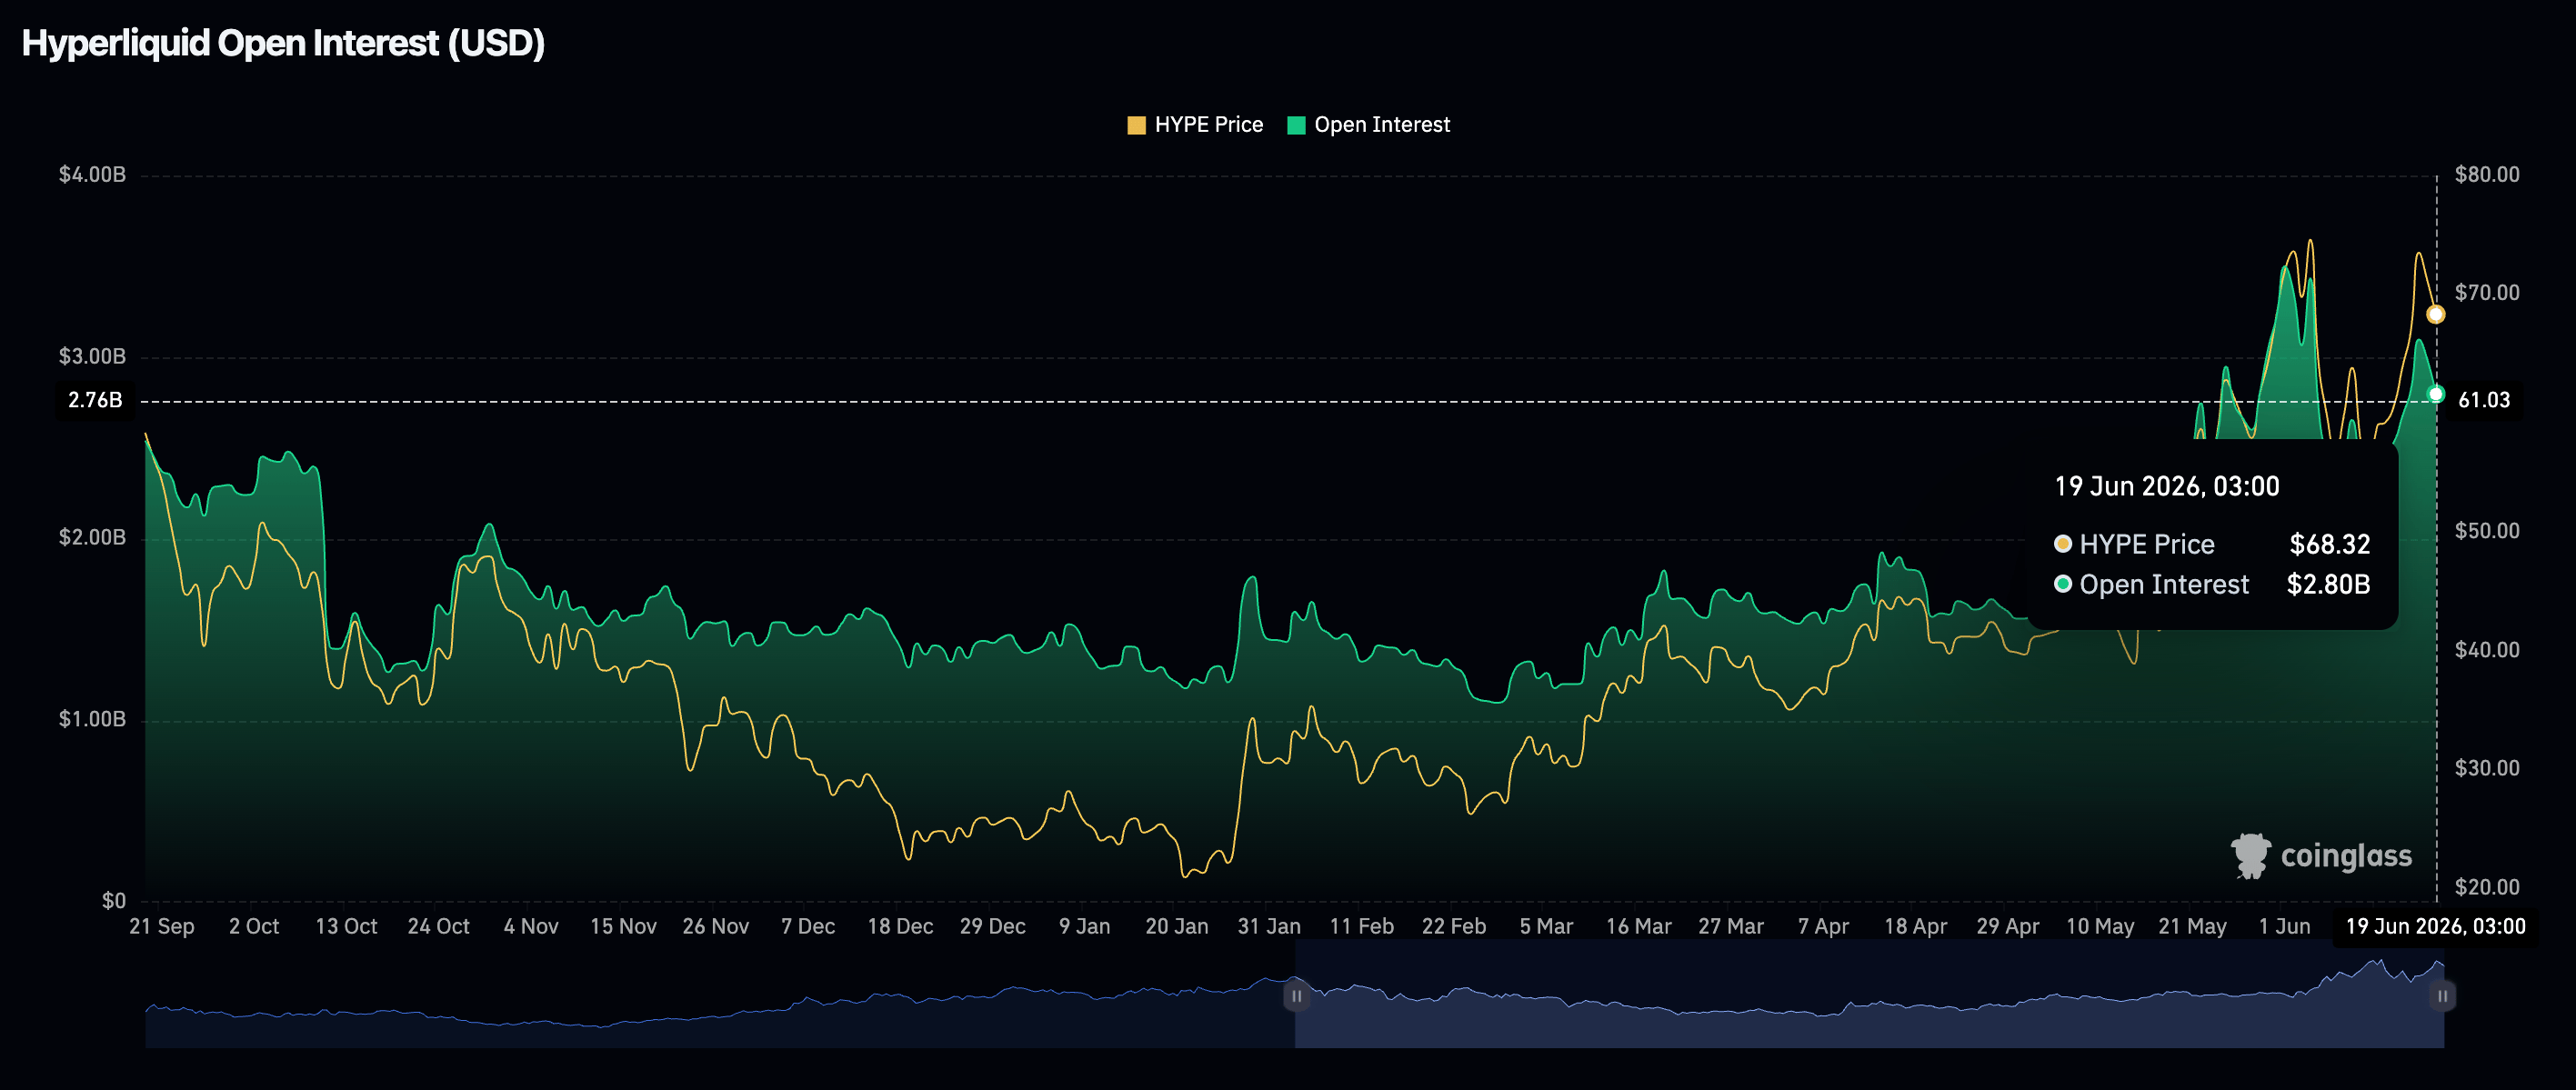Click the 2.76B crosshair value label
The width and height of the screenshot is (2576, 1090).
pos(95,401)
